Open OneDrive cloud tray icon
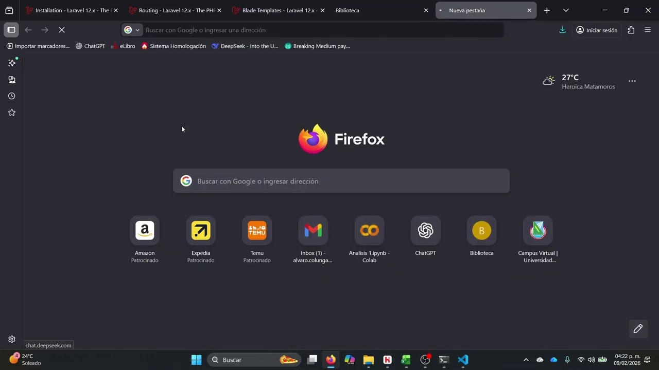 coord(553,360)
